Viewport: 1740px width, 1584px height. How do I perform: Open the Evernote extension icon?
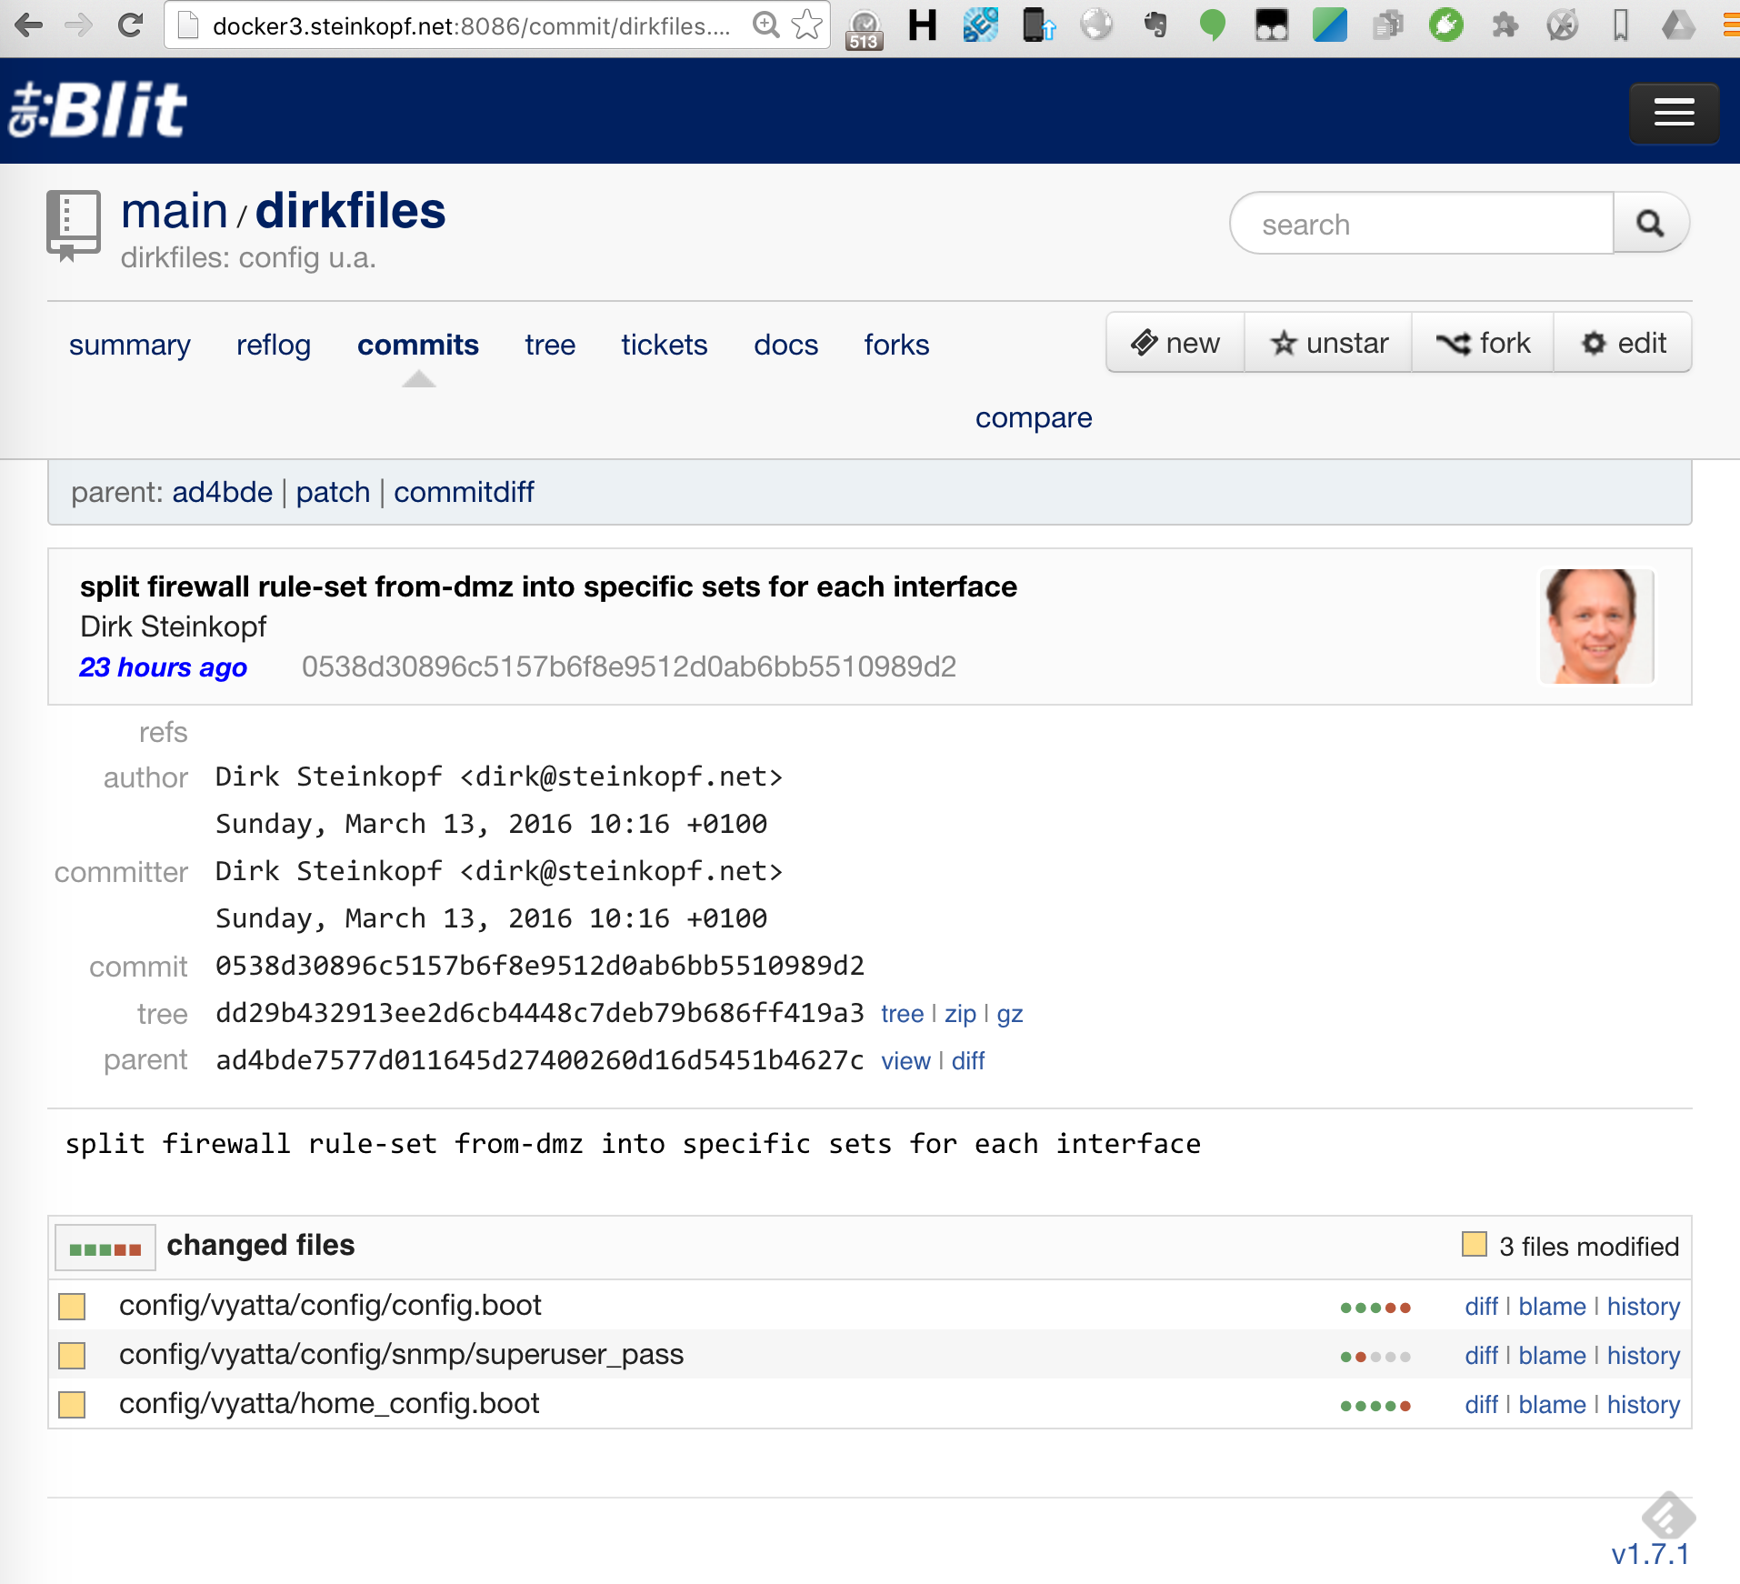click(x=1155, y=25)
